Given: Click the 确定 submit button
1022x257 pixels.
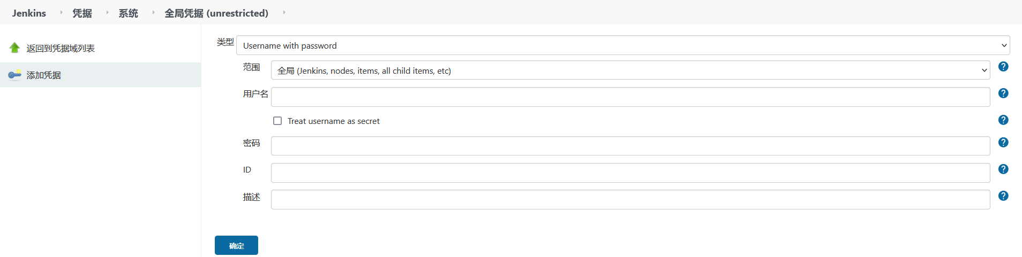Looking at the screenshot, I should (236, 245).
